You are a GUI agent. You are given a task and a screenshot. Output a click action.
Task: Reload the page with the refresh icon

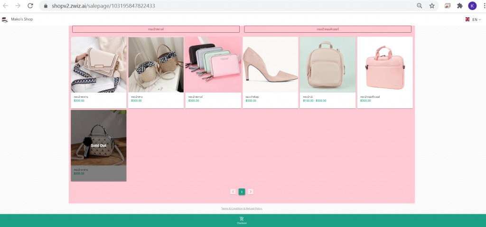[30, 6]
